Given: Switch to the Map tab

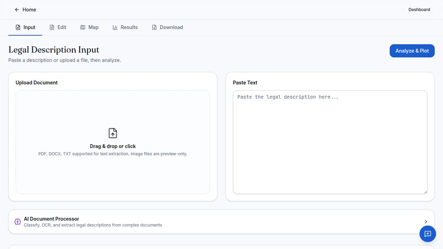Looking at the screenshot, I should click(89, 27).
